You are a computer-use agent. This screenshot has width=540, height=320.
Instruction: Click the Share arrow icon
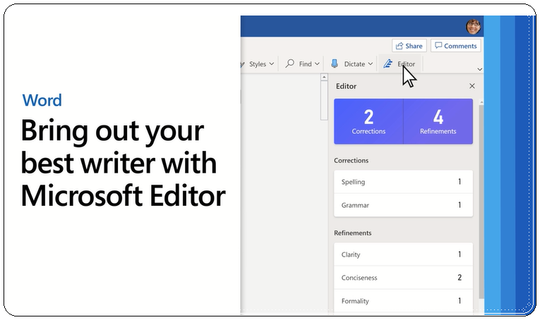tap(400, 46)
